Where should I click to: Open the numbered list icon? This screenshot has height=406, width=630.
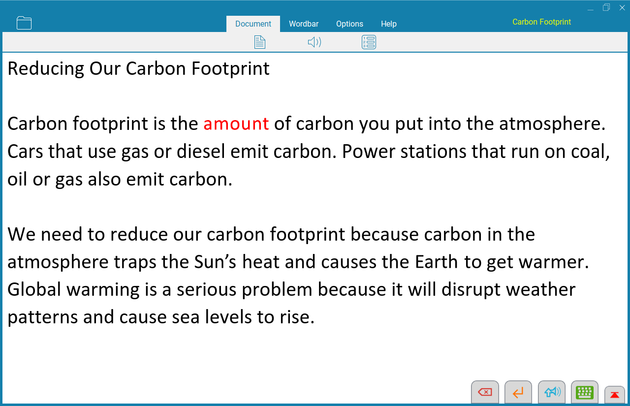(369, 42)
